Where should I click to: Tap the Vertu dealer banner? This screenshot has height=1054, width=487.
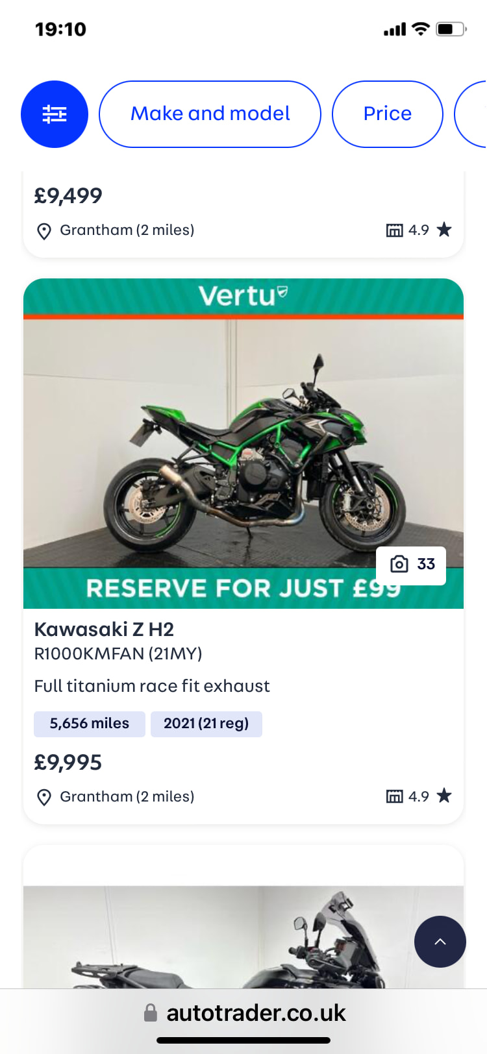pos(243,296)
